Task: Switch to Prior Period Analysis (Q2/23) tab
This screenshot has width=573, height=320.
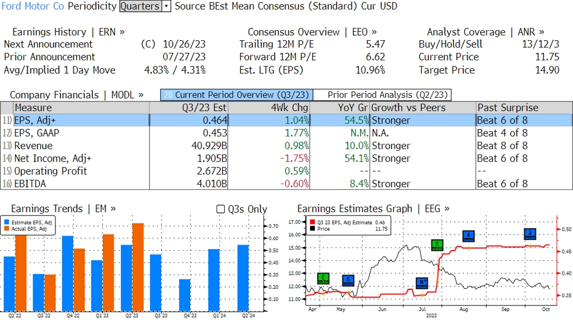Action: [382, 95]
